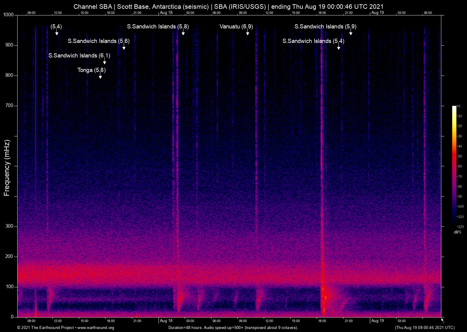Viewport: 467px width, 332px height.
Task: Click the Aug 18 label on top axis
Action: tap(167, 13)
